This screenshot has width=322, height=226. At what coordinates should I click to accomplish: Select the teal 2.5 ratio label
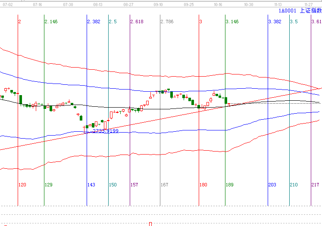click(x=113, y=22)
